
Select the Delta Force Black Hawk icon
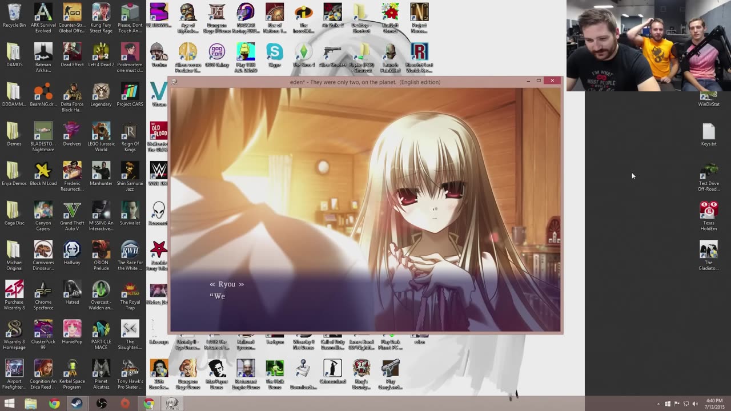click(x=72, y=97)
